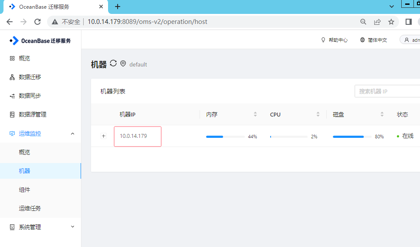Refresh the 机器 page using the refresh icon
Screen dimensions: 420x247
click(113, 63)
